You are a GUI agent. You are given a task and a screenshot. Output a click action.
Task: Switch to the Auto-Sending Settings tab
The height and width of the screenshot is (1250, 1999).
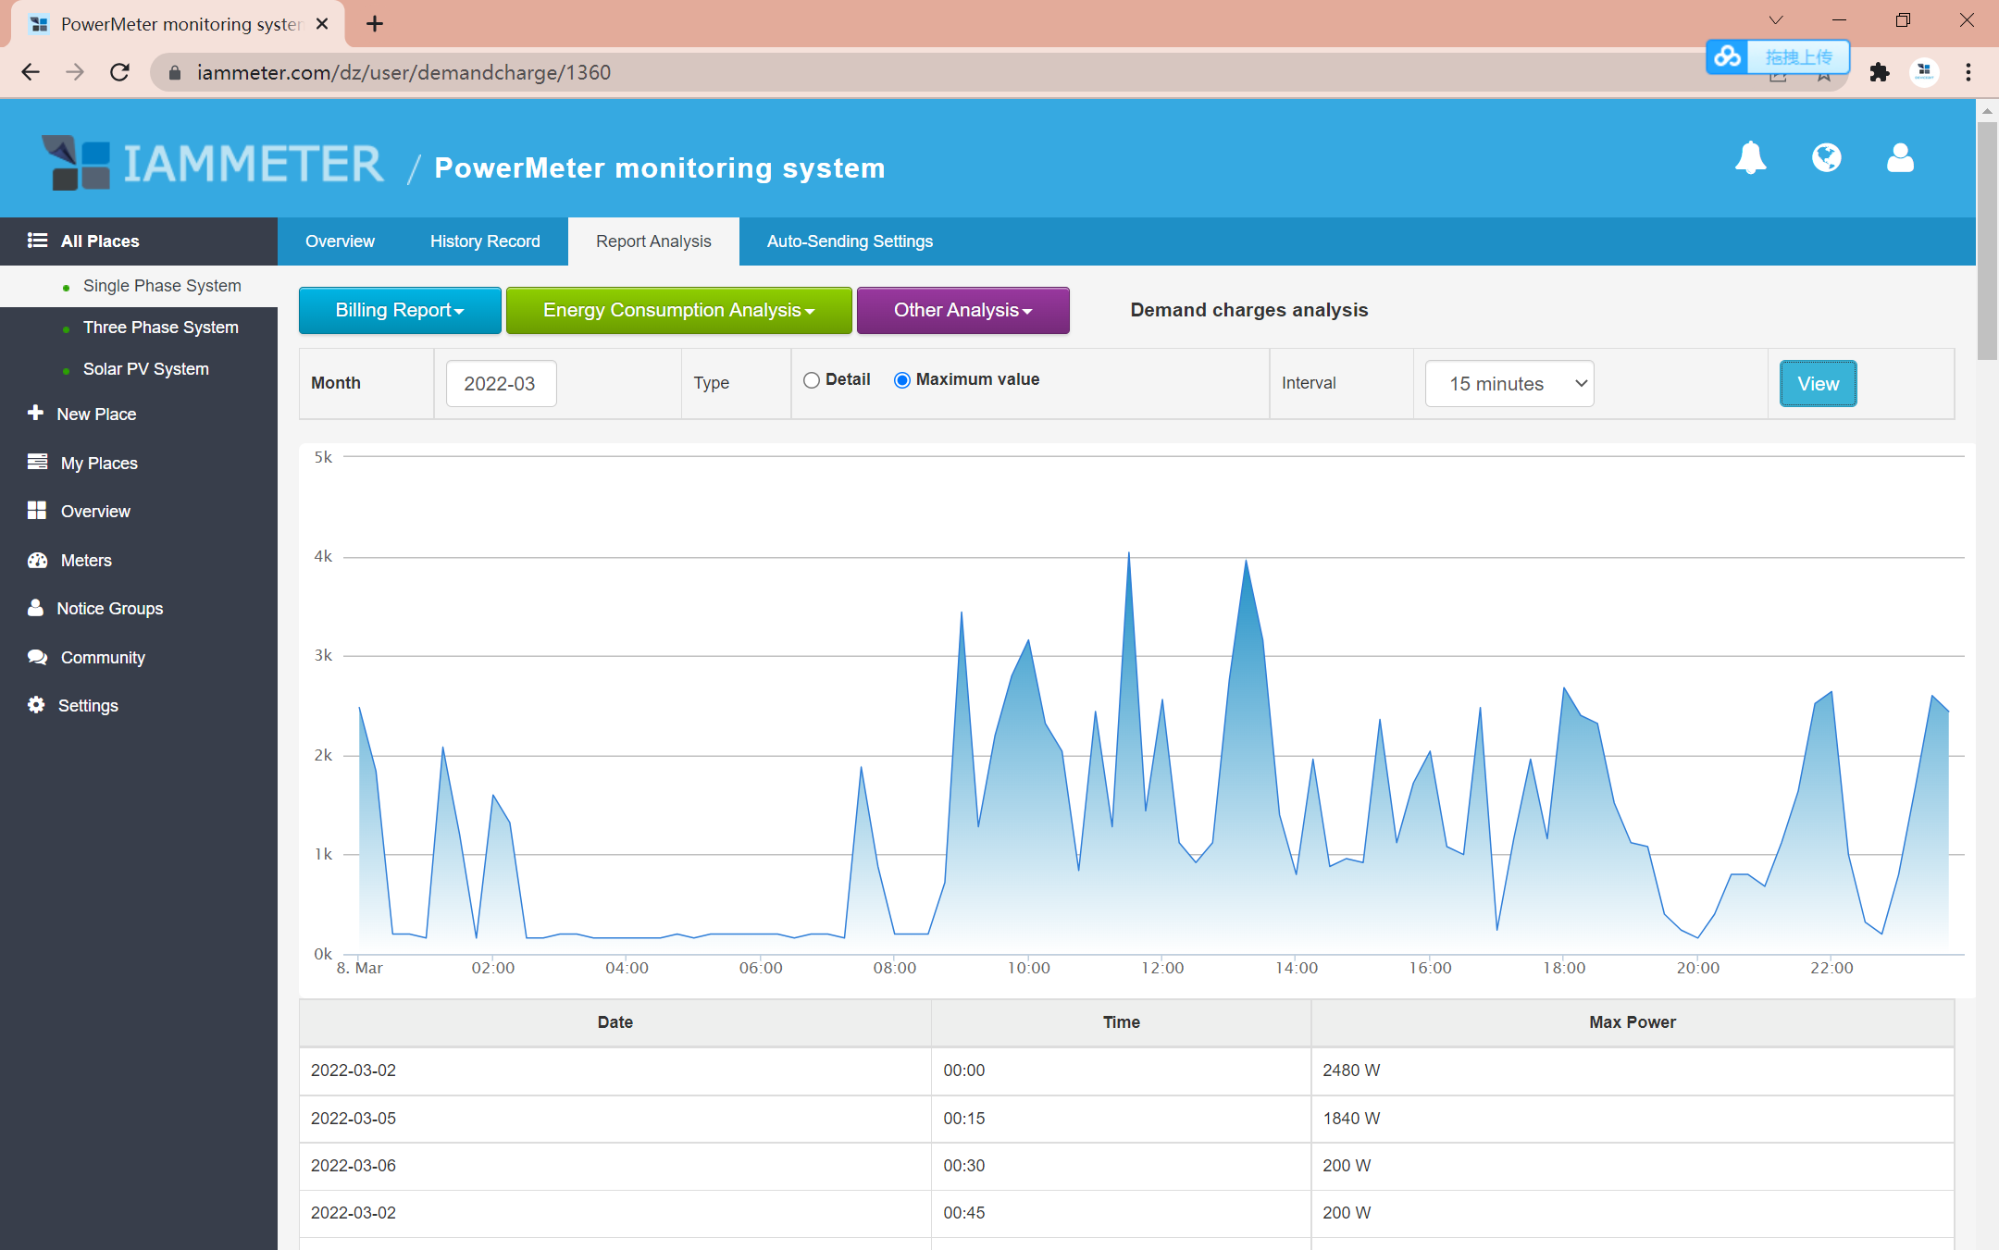850,241
